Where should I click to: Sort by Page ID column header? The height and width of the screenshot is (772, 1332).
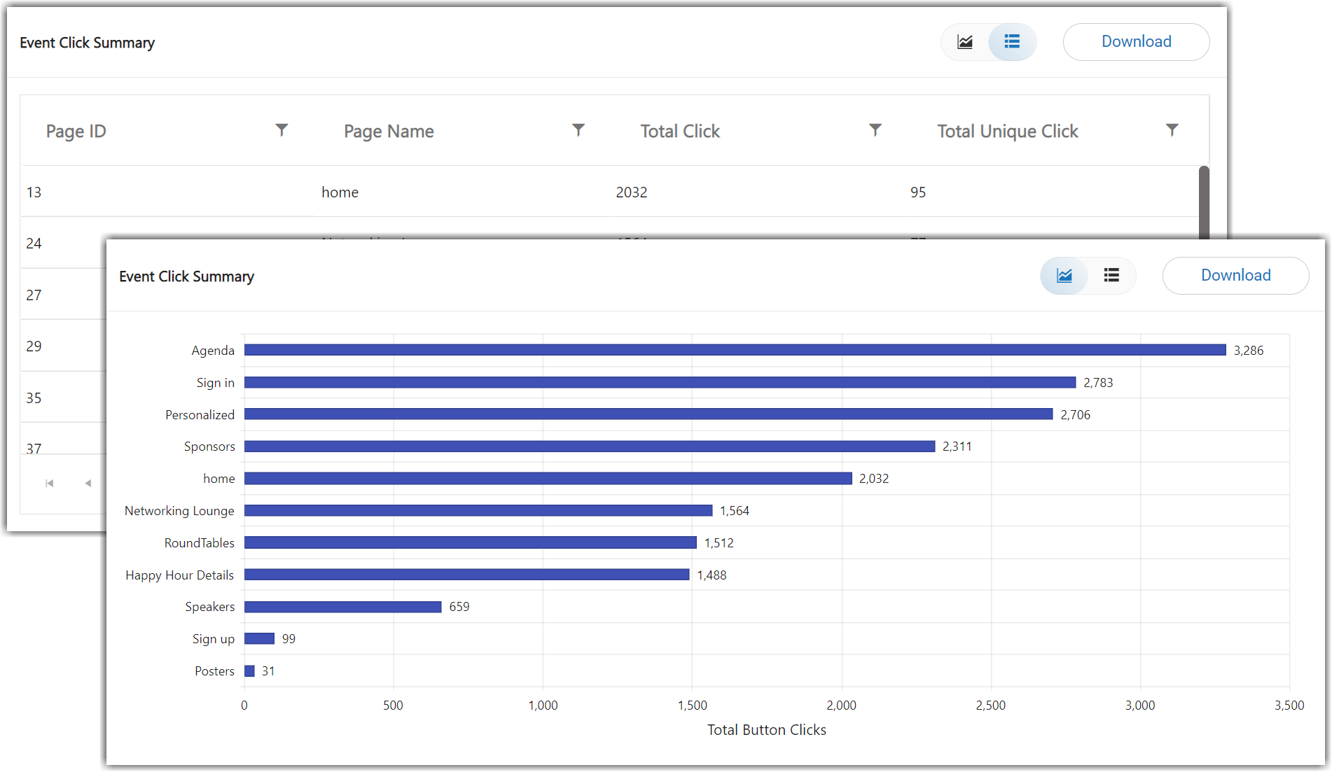(76, 132)
